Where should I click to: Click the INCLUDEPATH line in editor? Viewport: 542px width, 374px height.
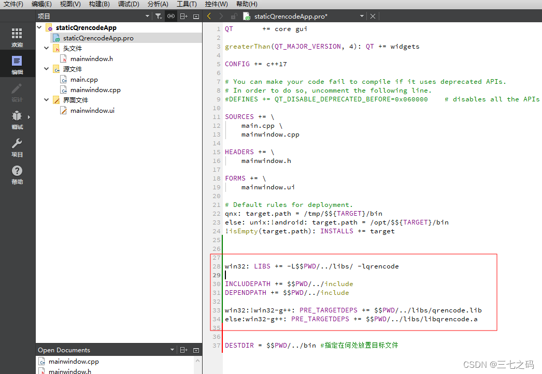pos(289,284)
